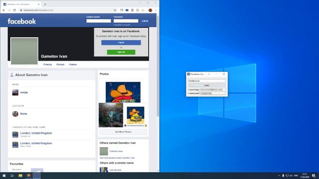Open the Windows notification center

click(314, 176)
